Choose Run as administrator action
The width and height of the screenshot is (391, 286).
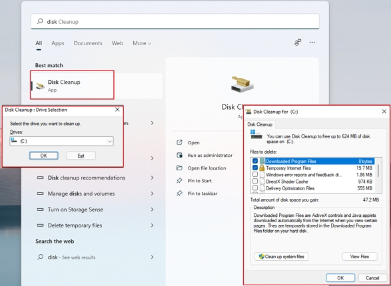(210, 156)
